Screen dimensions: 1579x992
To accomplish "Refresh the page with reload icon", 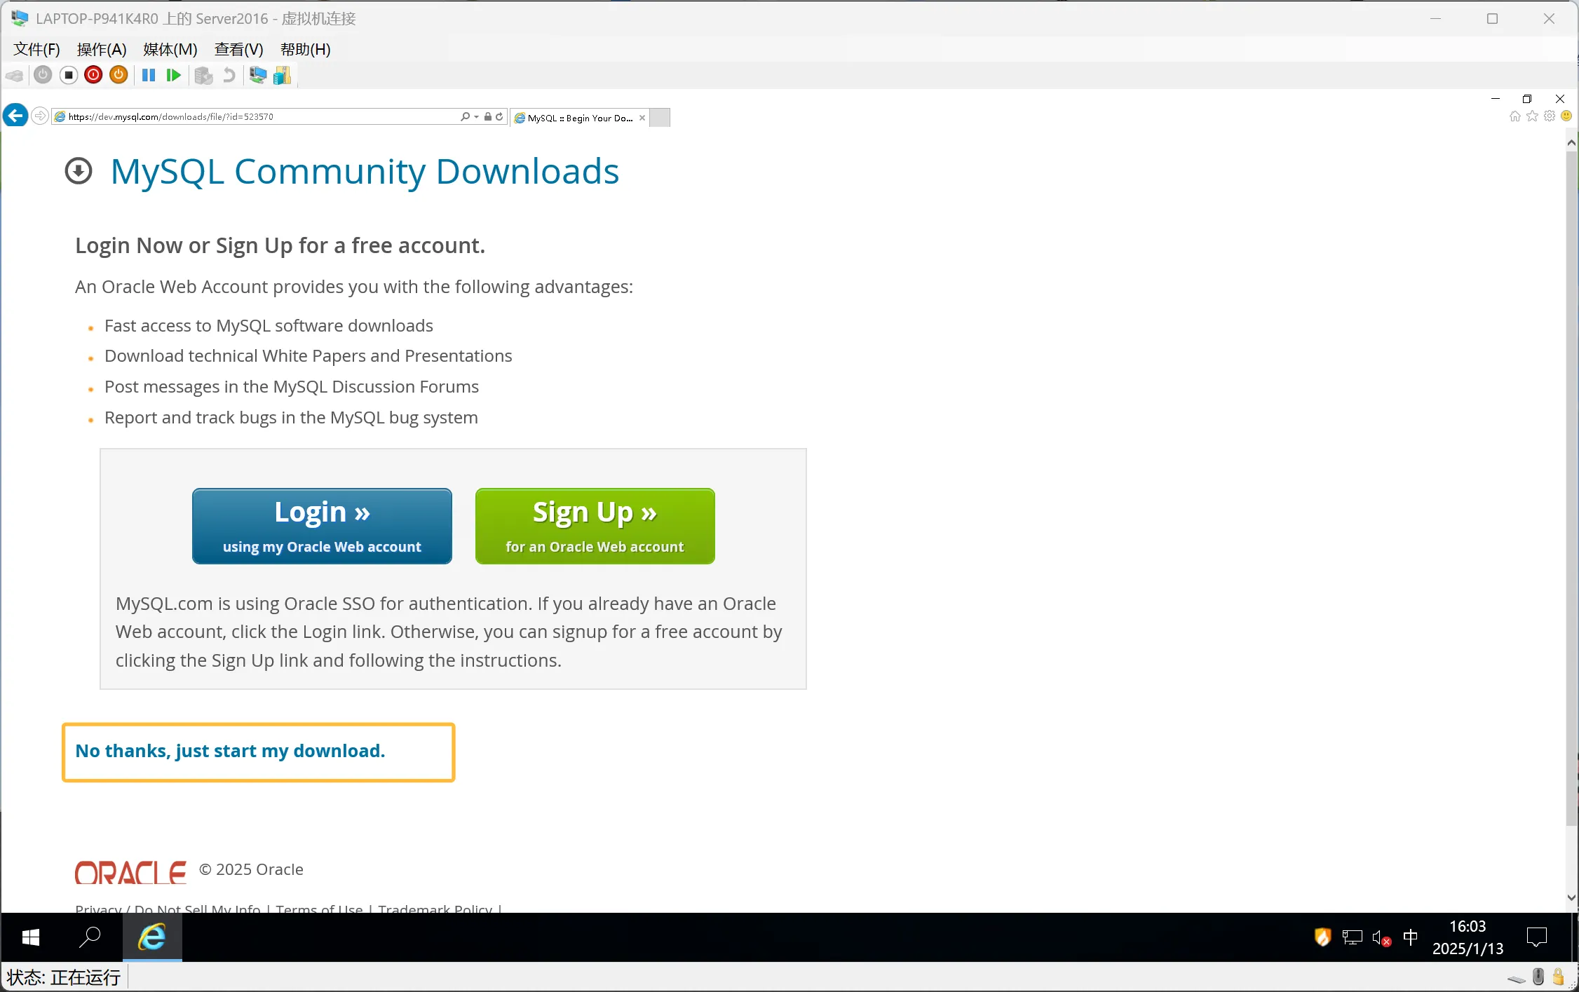I will [499, 116].
